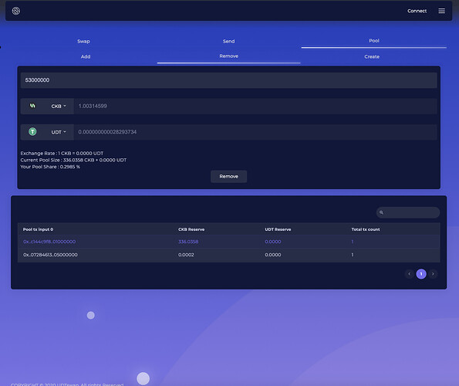Open the hamburger menu icon
Viewport: 459px width, 386px height.
click(441, 11)
